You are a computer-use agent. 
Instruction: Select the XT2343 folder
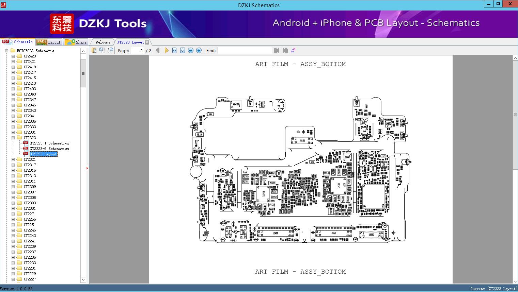30,110
